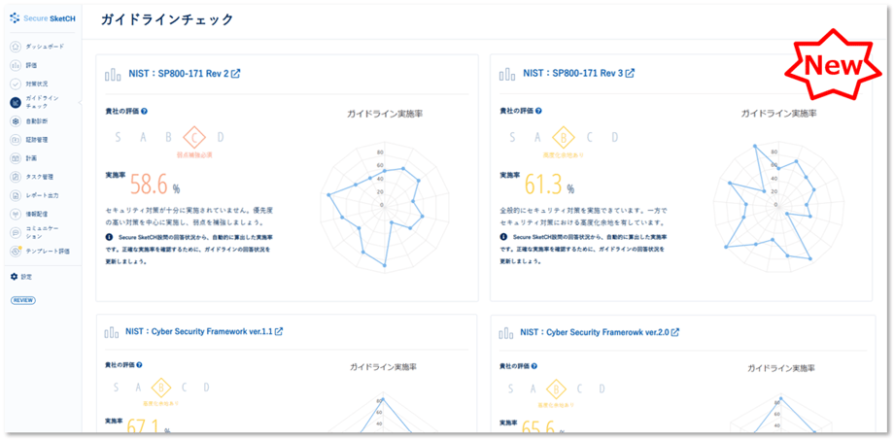Click grade S in SP800-171 Rev 2 card
Viewport: 894px width, 440px height.
click(118, 137)
